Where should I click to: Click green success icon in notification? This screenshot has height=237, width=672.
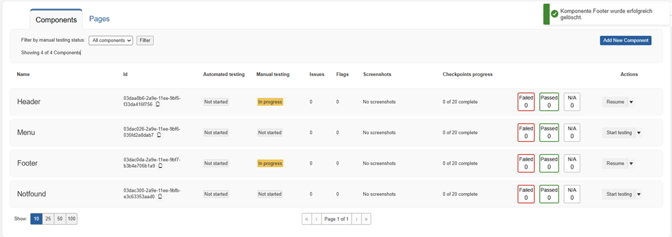(554, 14)
